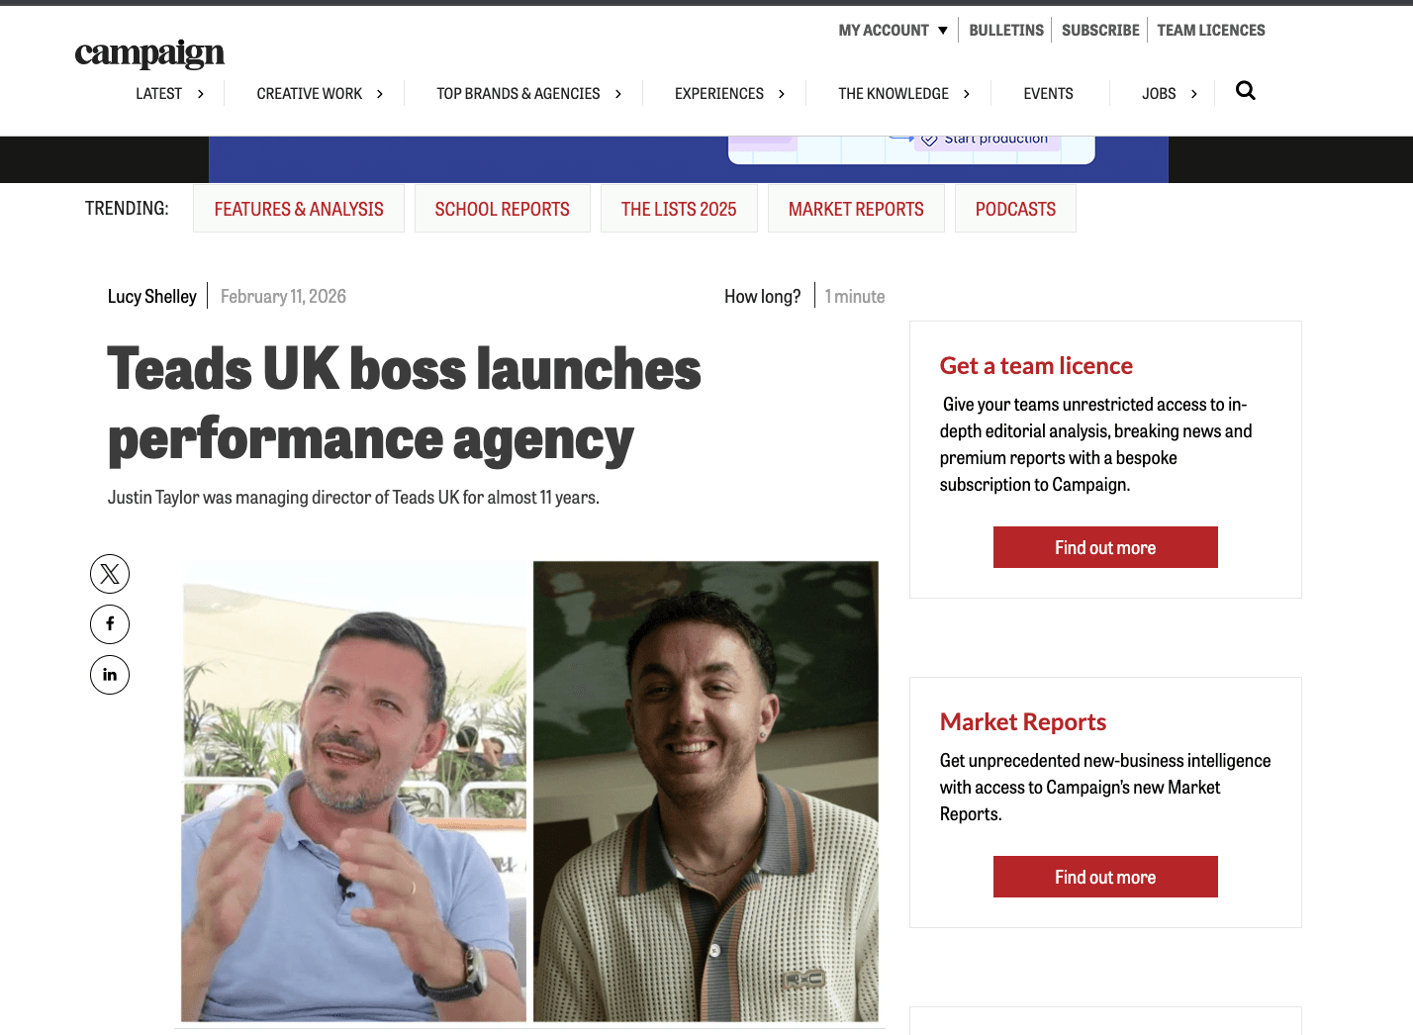The height and width of the screenshot is (1035, 1413).
Task: Click Find out more under team licence
Action: click(x=1105, y=547)
